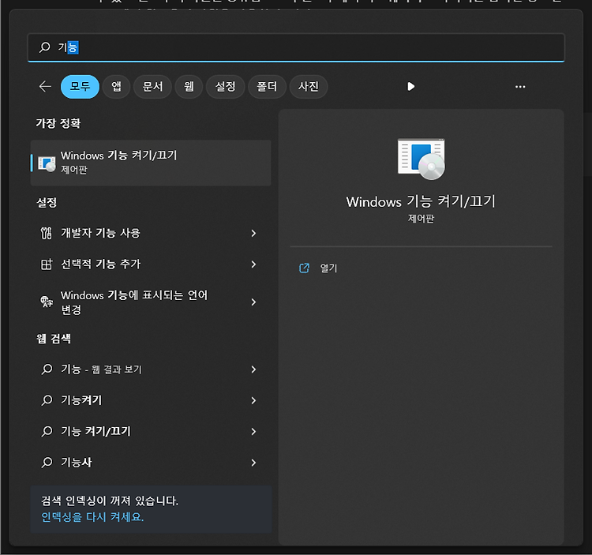Expand chevron for 기능사 suggestion
Image resolution: width=592 pixels, height=555 pixels.
click(x=253, y=463)
